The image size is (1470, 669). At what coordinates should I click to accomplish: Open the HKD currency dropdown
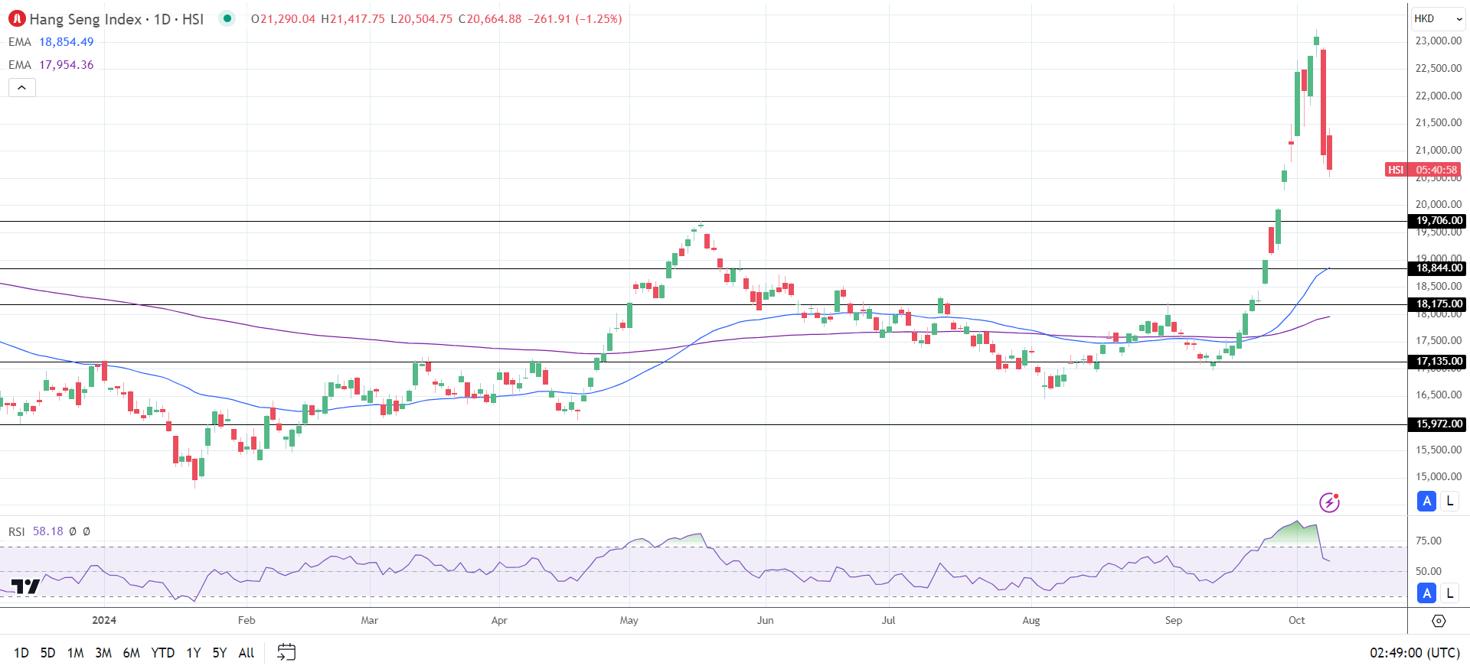pos(1439,18)
